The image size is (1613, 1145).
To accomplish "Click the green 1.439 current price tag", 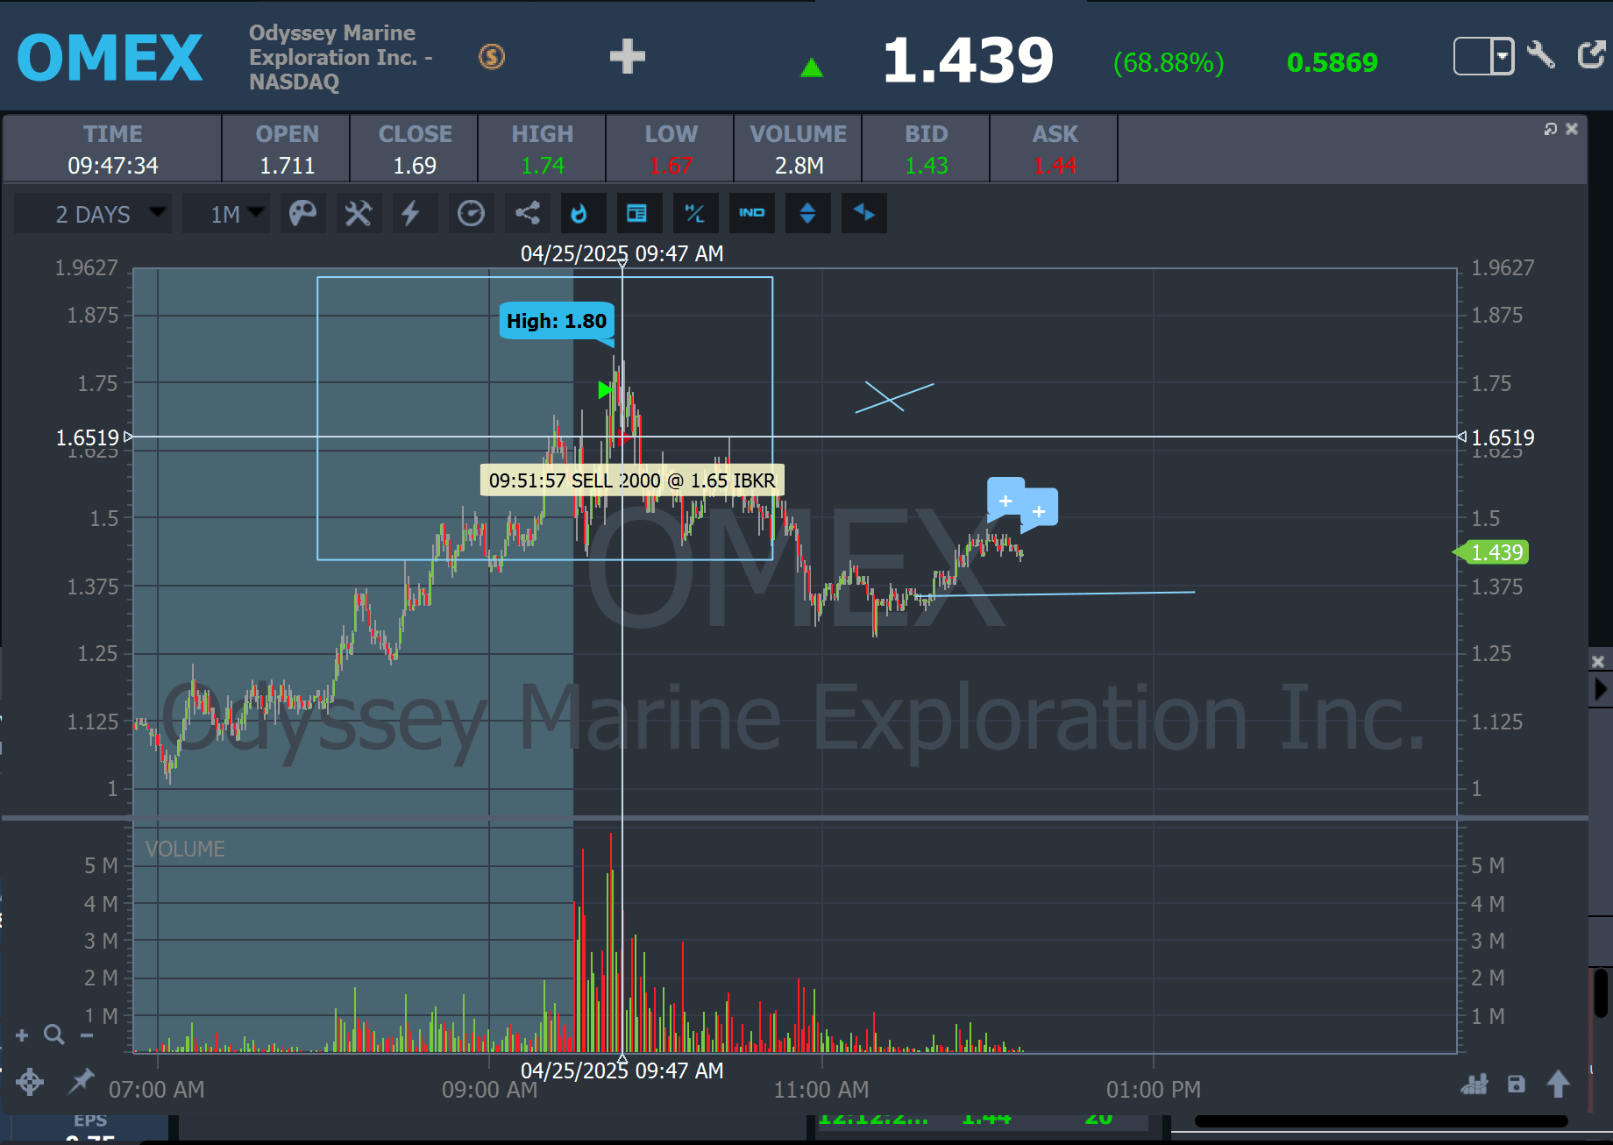I will pos(1492,552).
